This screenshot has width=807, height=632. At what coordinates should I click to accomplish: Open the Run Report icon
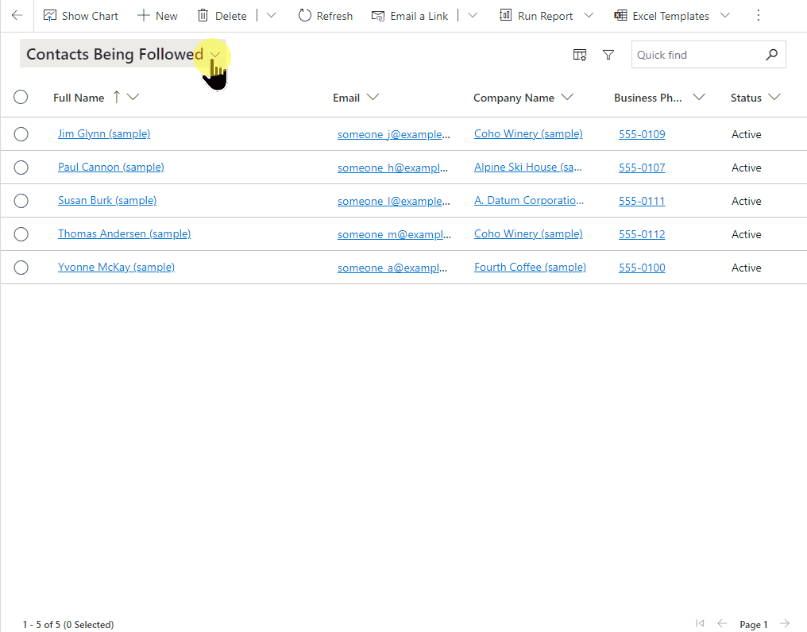click(x=505, y=15)
